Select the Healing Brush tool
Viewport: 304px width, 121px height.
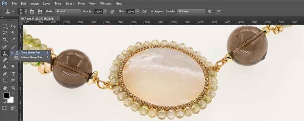click(x=5, y=47)
